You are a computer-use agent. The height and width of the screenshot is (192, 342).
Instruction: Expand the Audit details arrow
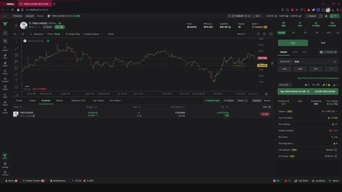pyautogui.click(x=258, y=24)
